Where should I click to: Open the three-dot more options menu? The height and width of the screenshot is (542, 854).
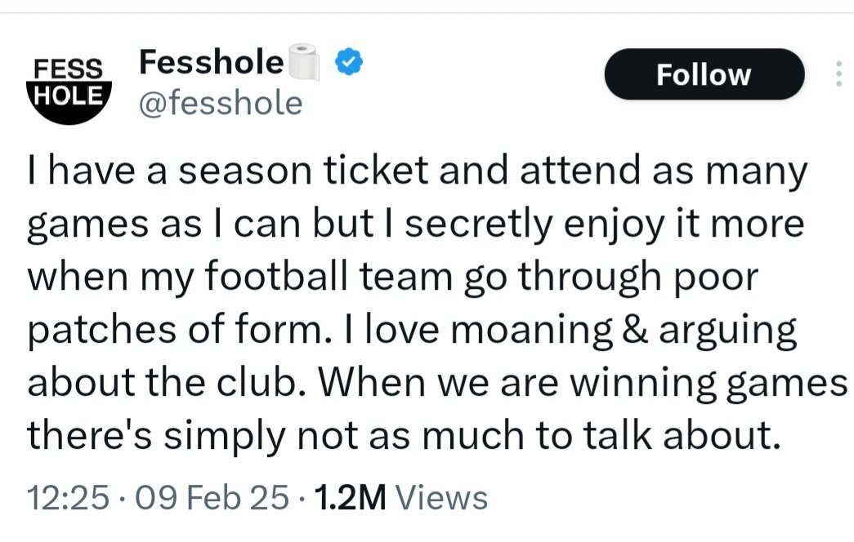point(838,74)
